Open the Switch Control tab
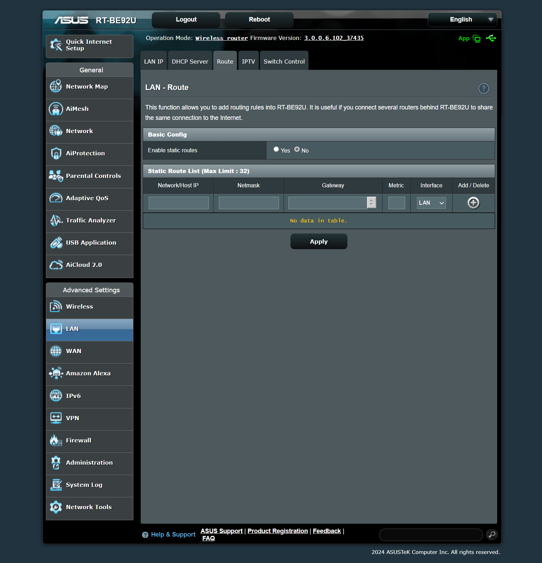The image size is (542, 563). (284, 61)
